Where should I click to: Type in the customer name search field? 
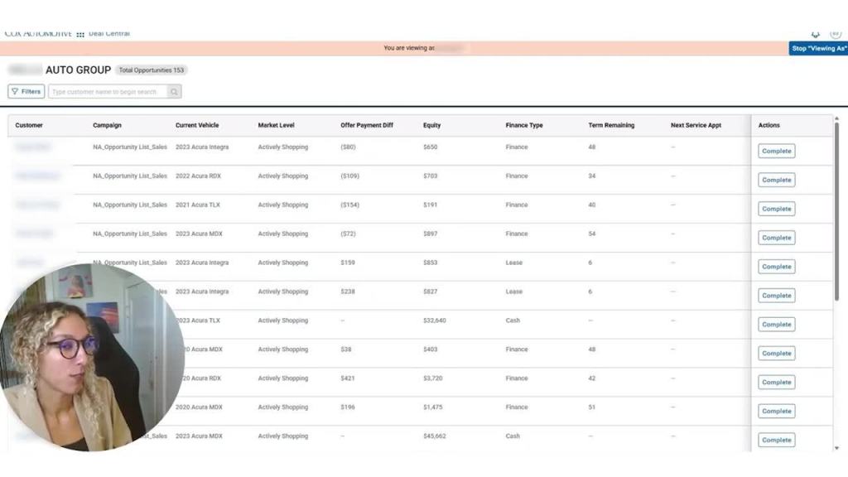tap(108, 92)
